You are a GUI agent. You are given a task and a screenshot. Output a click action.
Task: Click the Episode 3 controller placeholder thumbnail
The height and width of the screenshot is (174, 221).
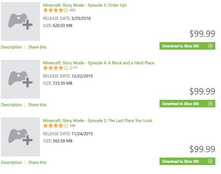[20, 137]
